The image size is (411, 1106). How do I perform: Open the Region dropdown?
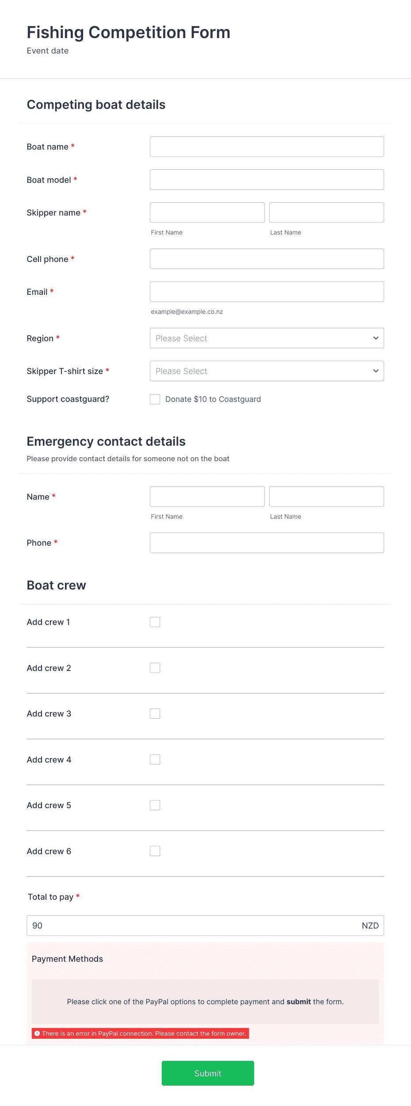tap(267, 338)
